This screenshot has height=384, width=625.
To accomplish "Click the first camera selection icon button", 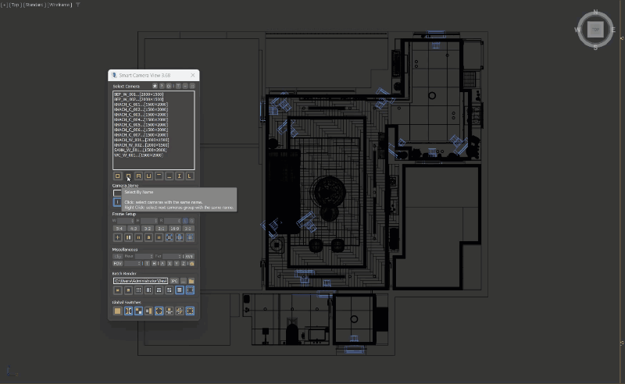I will click(x=118, y=176).
